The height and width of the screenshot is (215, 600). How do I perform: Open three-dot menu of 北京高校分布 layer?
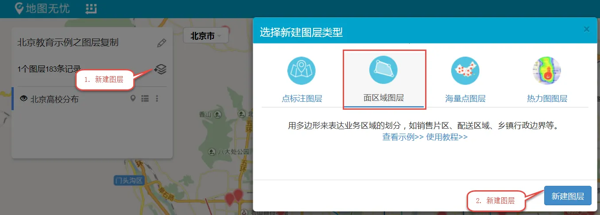tap(157, 99)
